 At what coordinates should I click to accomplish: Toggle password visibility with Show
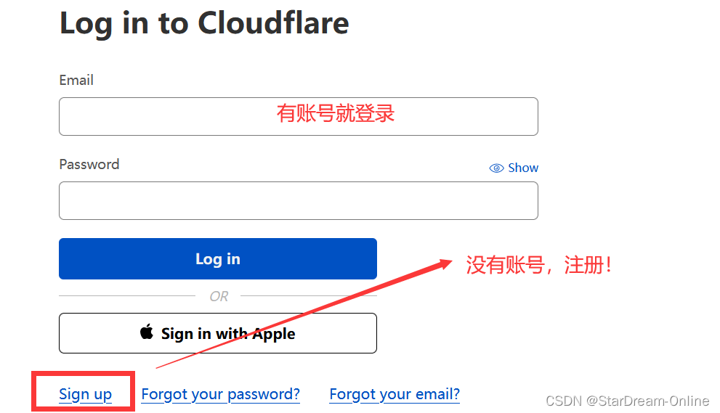click(x=514, y=168)
